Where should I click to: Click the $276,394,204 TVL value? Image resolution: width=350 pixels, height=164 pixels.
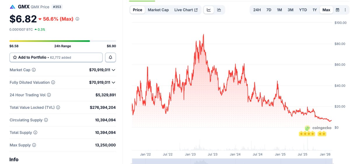[103, 107]
